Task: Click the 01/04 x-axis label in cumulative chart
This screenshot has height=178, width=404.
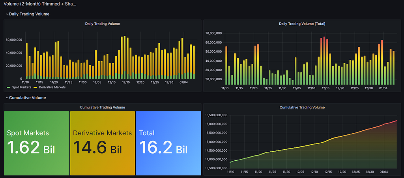Action: [383, 172]
